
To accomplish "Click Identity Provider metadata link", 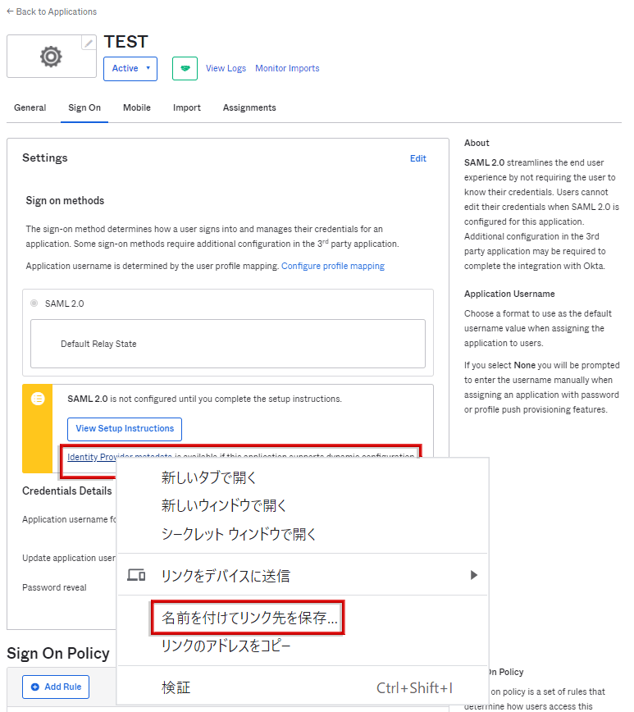I will (x=91, y=457).
